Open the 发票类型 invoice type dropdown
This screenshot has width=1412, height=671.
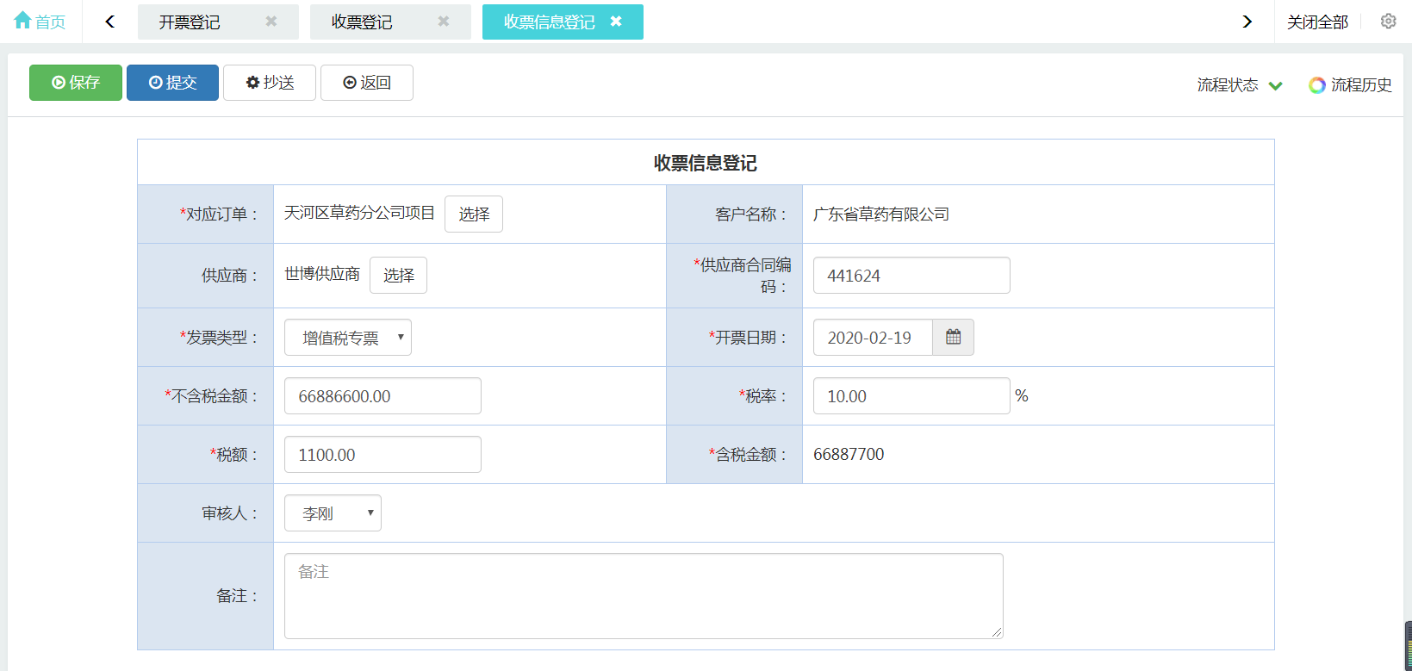tap(348, 338)
